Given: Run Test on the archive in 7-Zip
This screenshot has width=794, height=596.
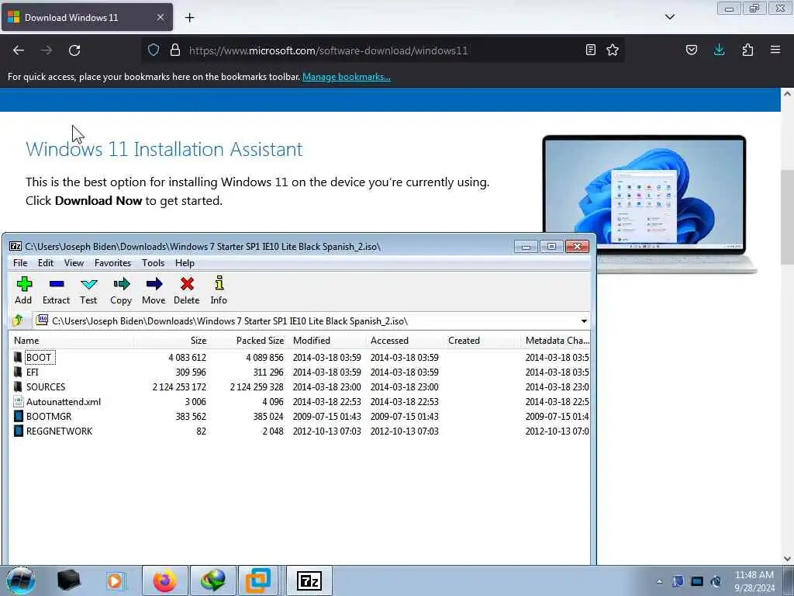Looking at the screenshot, I should point(88,290).
